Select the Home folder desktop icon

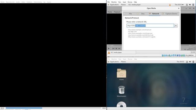pyautogui.click(x=121, y=74)
